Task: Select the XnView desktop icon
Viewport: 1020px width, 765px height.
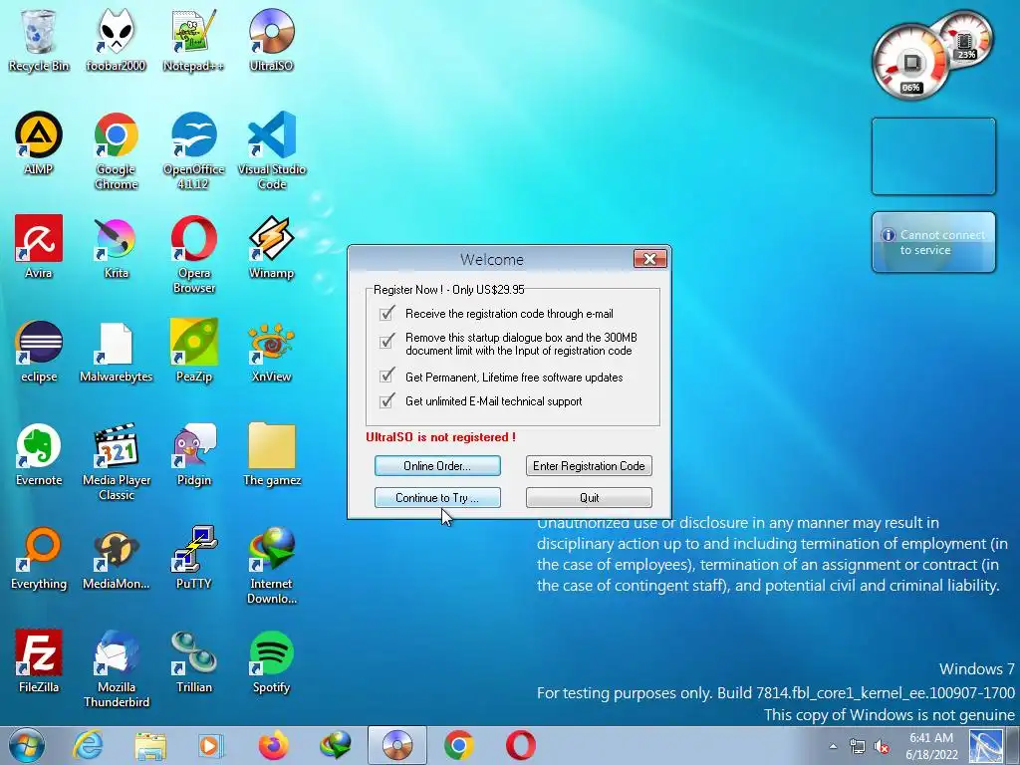Action: click(271, 352)
